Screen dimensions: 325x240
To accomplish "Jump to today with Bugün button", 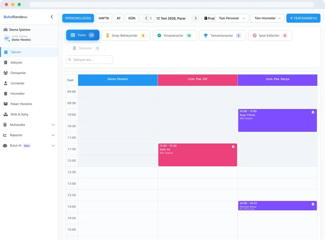I will point(209,18).
